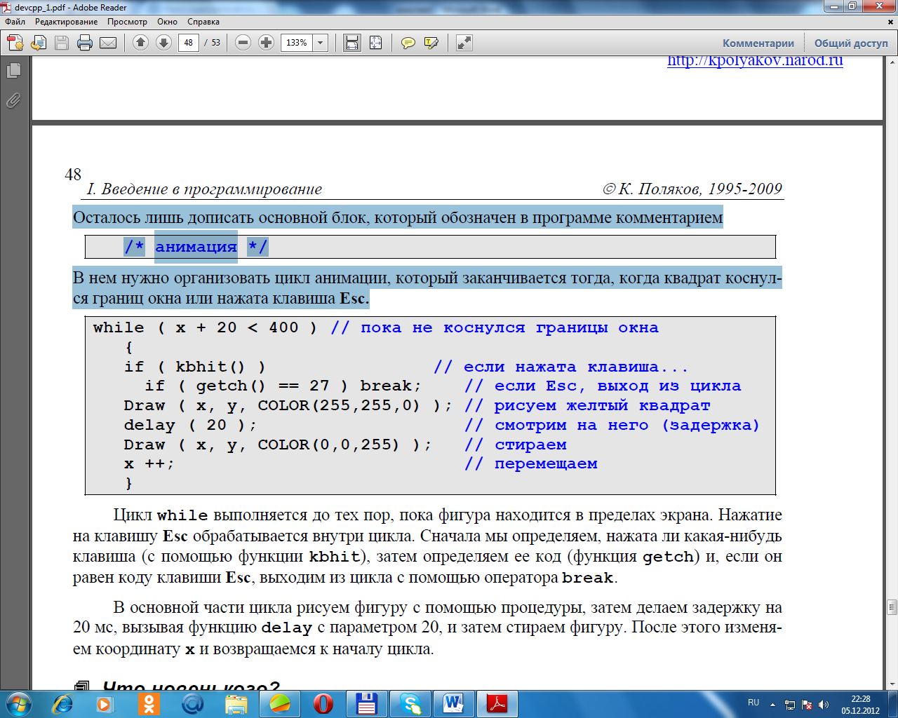Switch to Microsoft Word on the taskbar
The image size is (898, 718).
[454, 704]
